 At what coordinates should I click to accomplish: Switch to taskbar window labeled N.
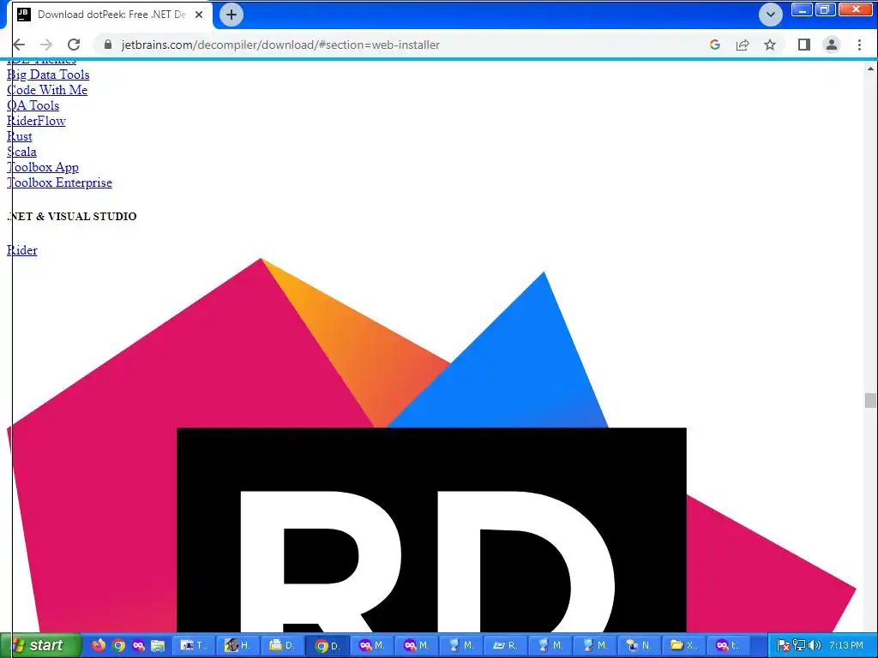click(x=639, y=646)
